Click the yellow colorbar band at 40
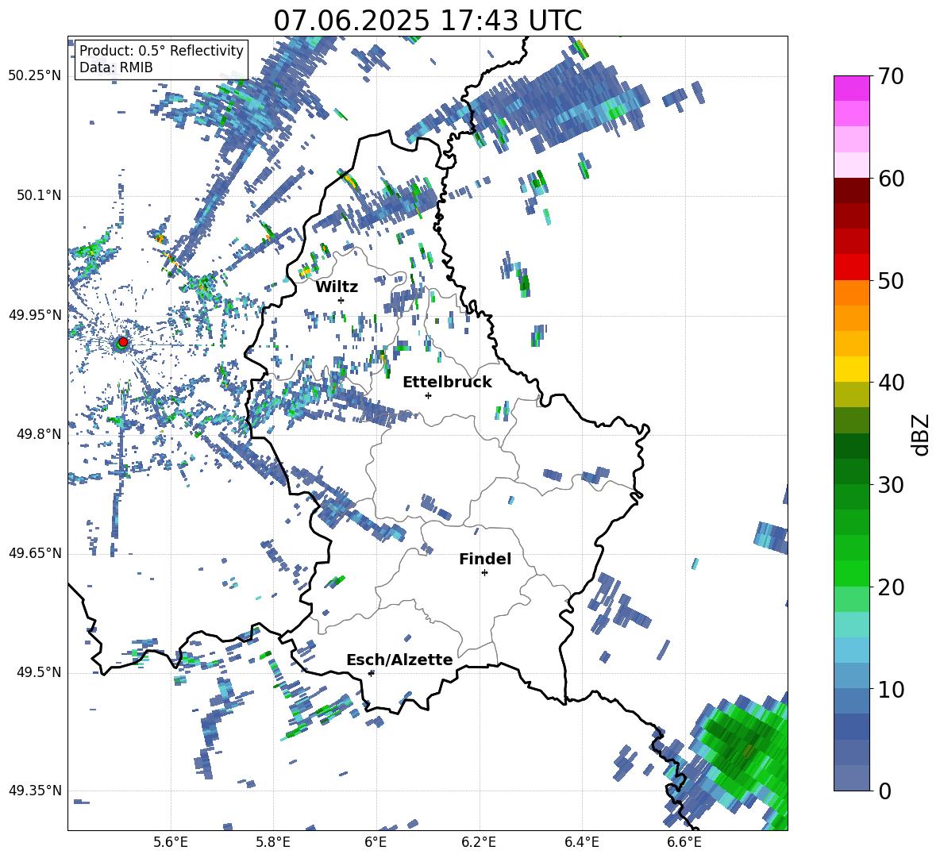The width and height of the screenshot is (940, 858). [851, 369]
